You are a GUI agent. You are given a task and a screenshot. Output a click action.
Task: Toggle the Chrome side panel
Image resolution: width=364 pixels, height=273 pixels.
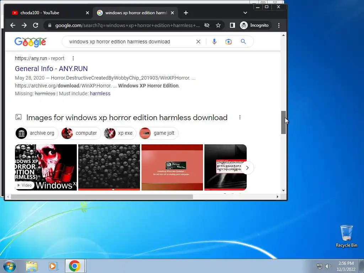click(x=232, y=25)
